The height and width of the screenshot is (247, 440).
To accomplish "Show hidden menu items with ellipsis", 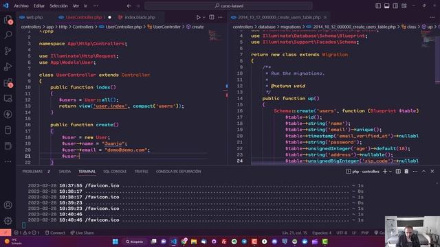I will click(96, 6).
